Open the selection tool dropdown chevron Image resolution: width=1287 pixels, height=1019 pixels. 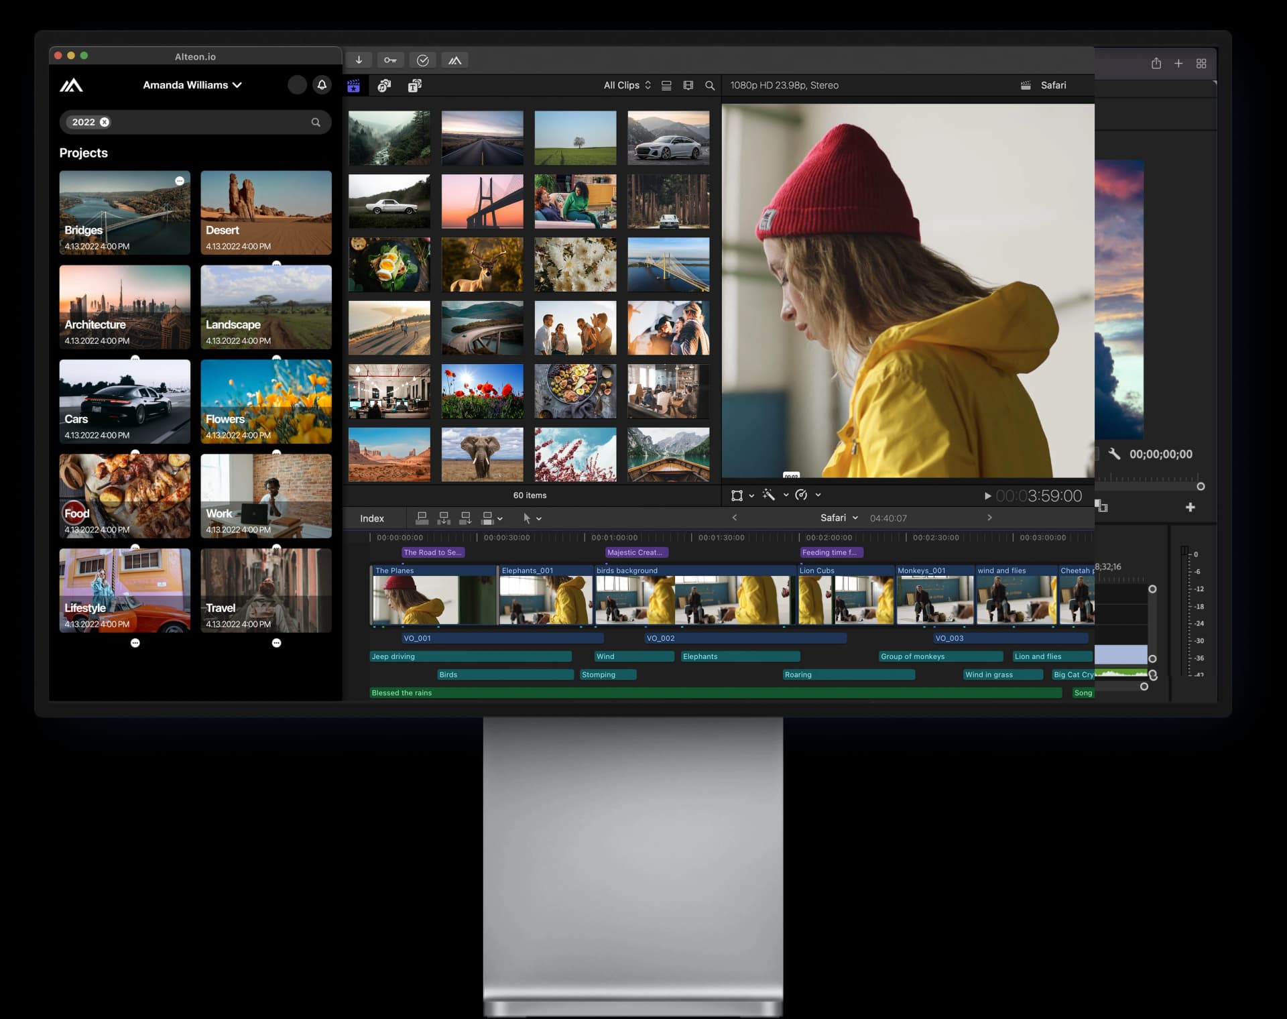coord(541,518)
